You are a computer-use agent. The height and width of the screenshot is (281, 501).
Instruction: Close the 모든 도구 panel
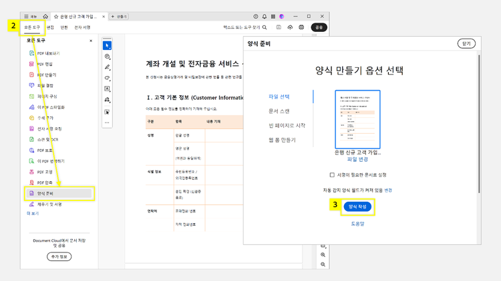point(91,41)
